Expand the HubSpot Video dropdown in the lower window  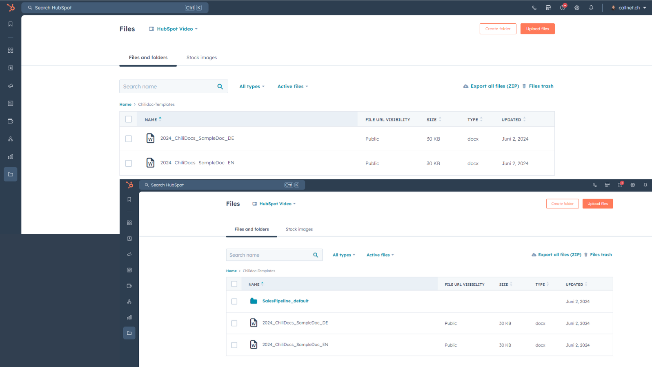(x=274, y=204)
